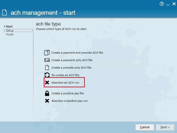The height and width of the screenshot is (133, 177).
Task: Select Abandon a positive pay run text
Action: pos(70,101)
